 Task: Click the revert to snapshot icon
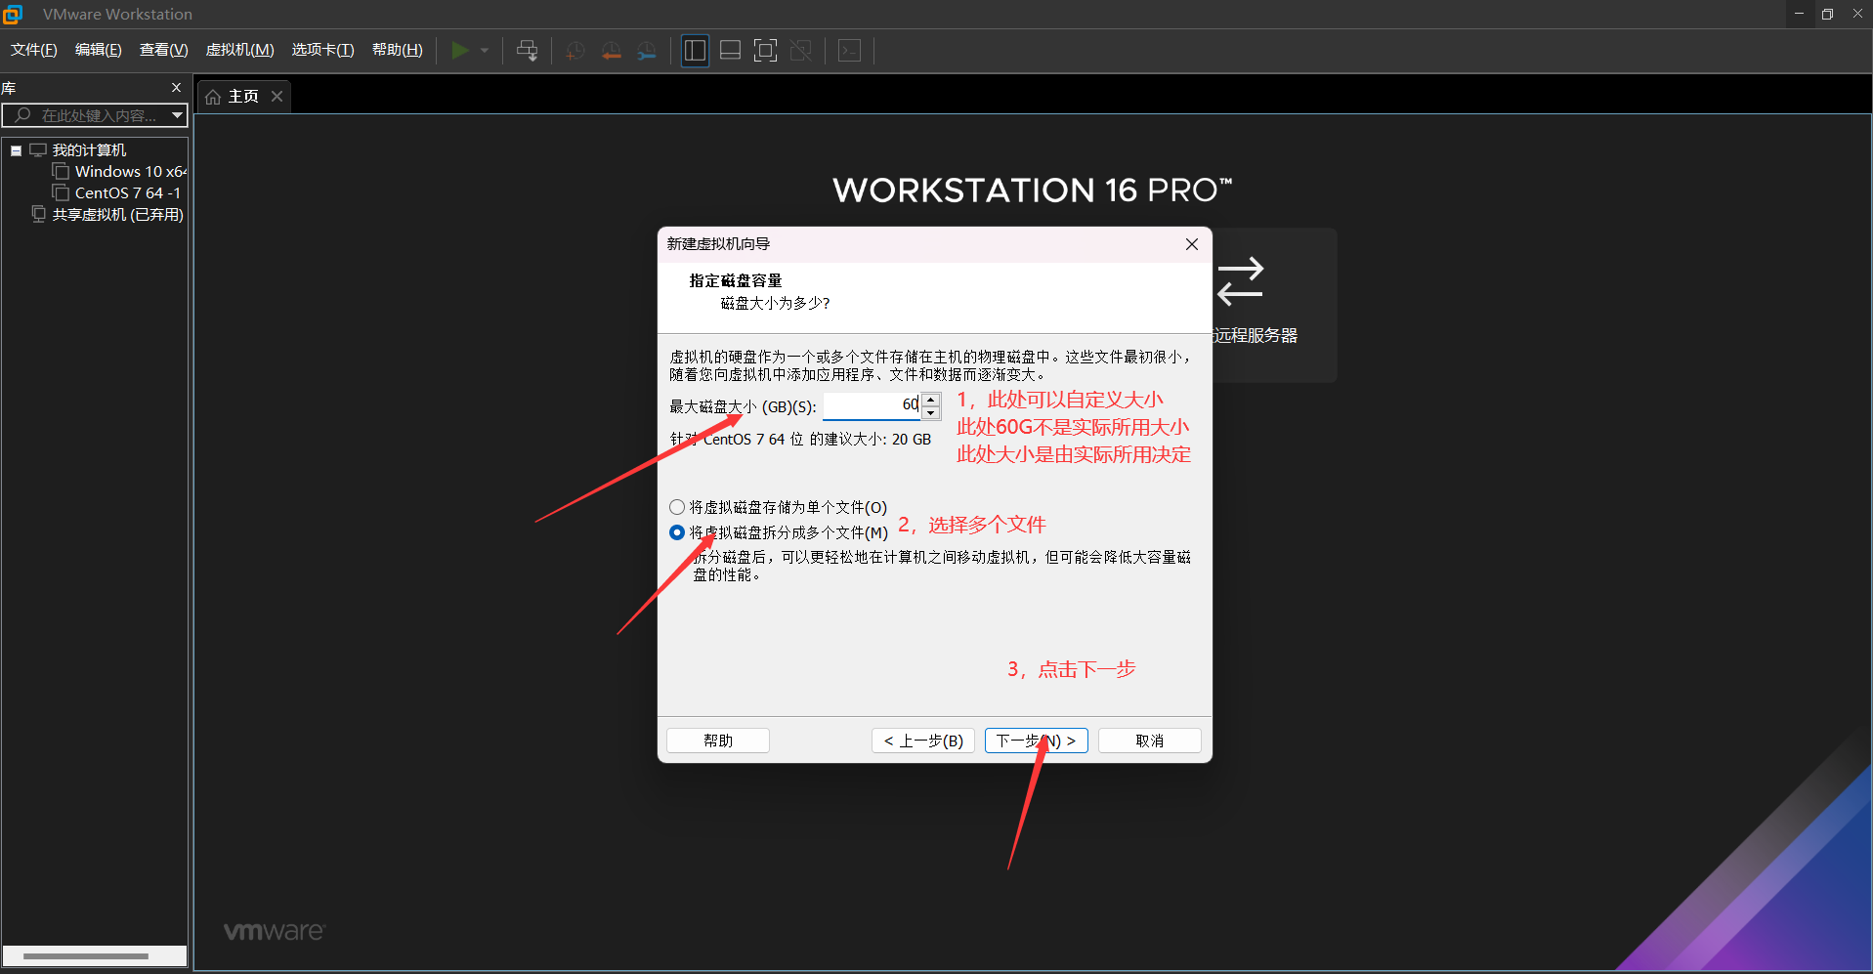(x=612, y=51)
